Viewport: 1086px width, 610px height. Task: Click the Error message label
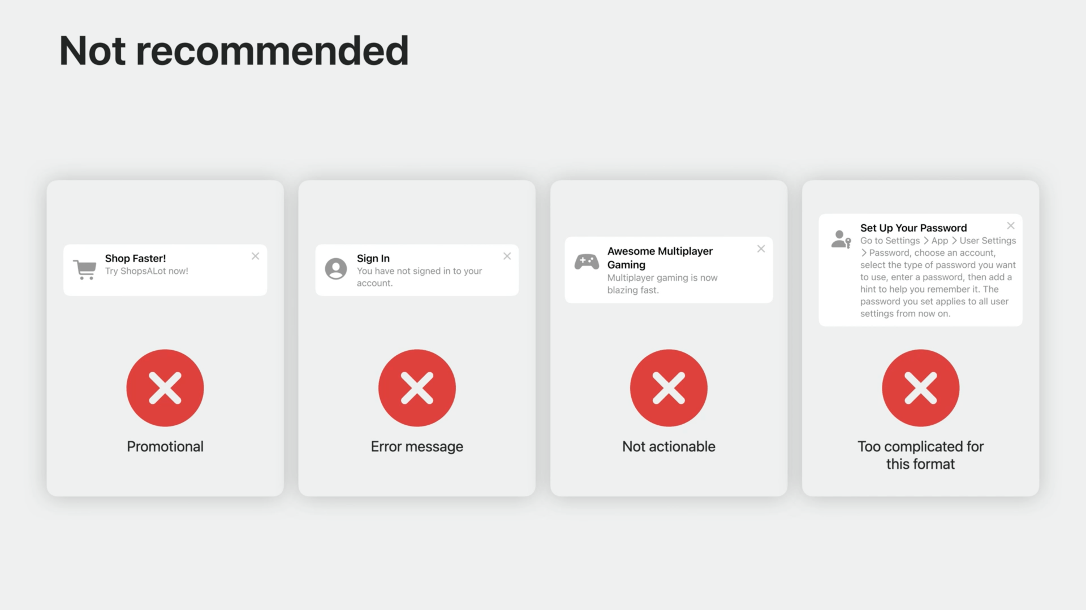(417, 446)
